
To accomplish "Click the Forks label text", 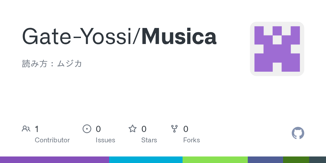I will coord(192,140).
